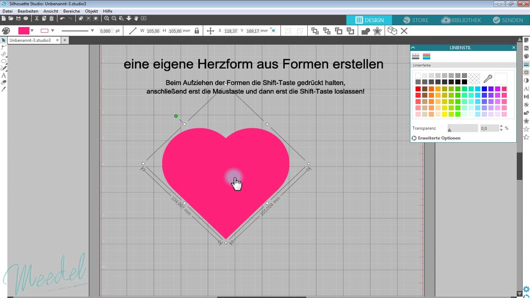The height and width of the screenshot is (298, 530).
Task: Click the Weld shapes icon
Action: pos(366,31)
